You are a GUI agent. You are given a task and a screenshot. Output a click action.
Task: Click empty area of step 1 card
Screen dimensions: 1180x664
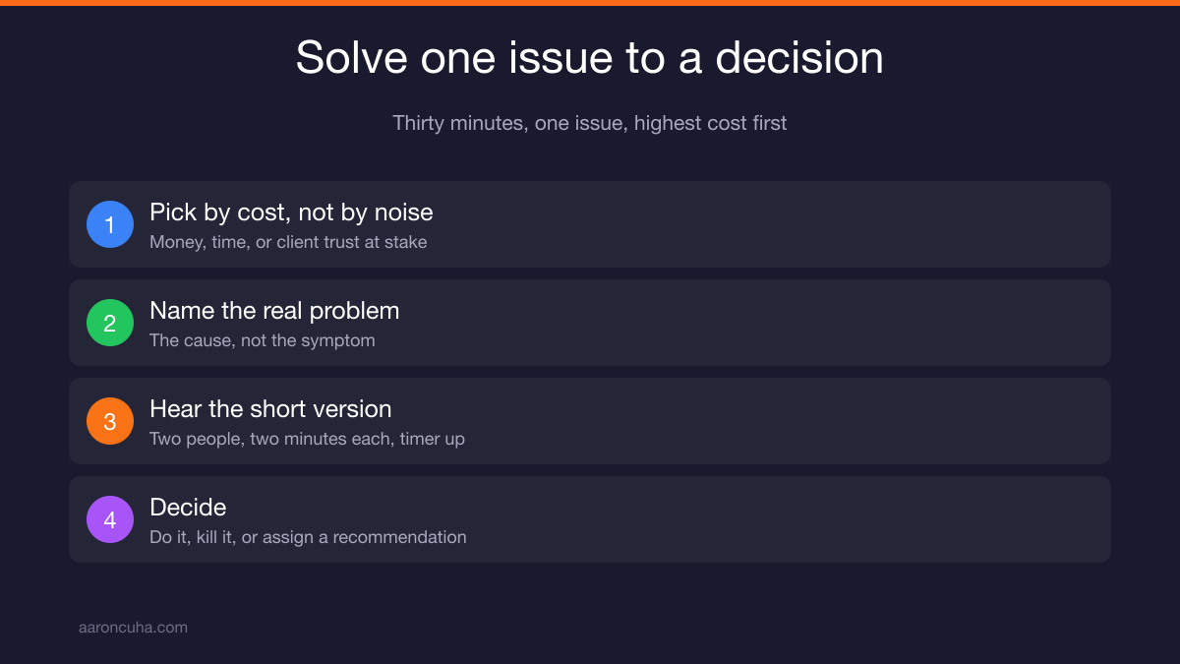tap(767, 224)
